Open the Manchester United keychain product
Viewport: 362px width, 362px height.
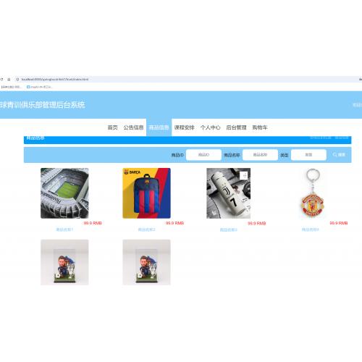pyautogui.click(x=313, y=193)
